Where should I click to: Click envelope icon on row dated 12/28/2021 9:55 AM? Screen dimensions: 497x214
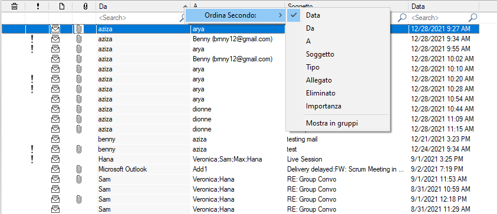click(55, 49)
